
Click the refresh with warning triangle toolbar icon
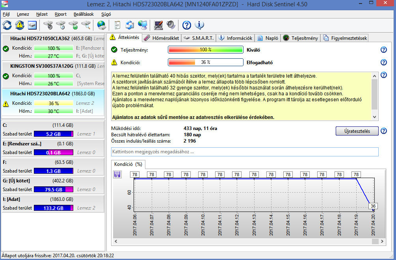click(20, 25)
